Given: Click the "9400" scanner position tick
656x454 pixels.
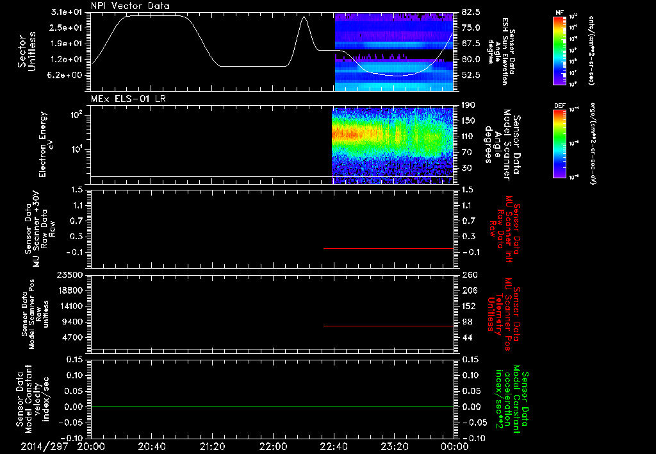Looking at the screenshot, I should pyautogui.click(x=73, y=322).
